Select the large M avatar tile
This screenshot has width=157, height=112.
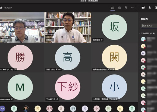20,87
